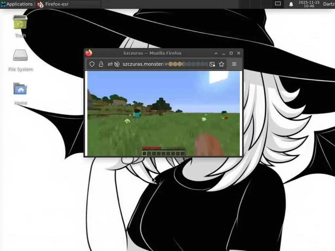Open the Applications menu

click(x=18, y=4)
